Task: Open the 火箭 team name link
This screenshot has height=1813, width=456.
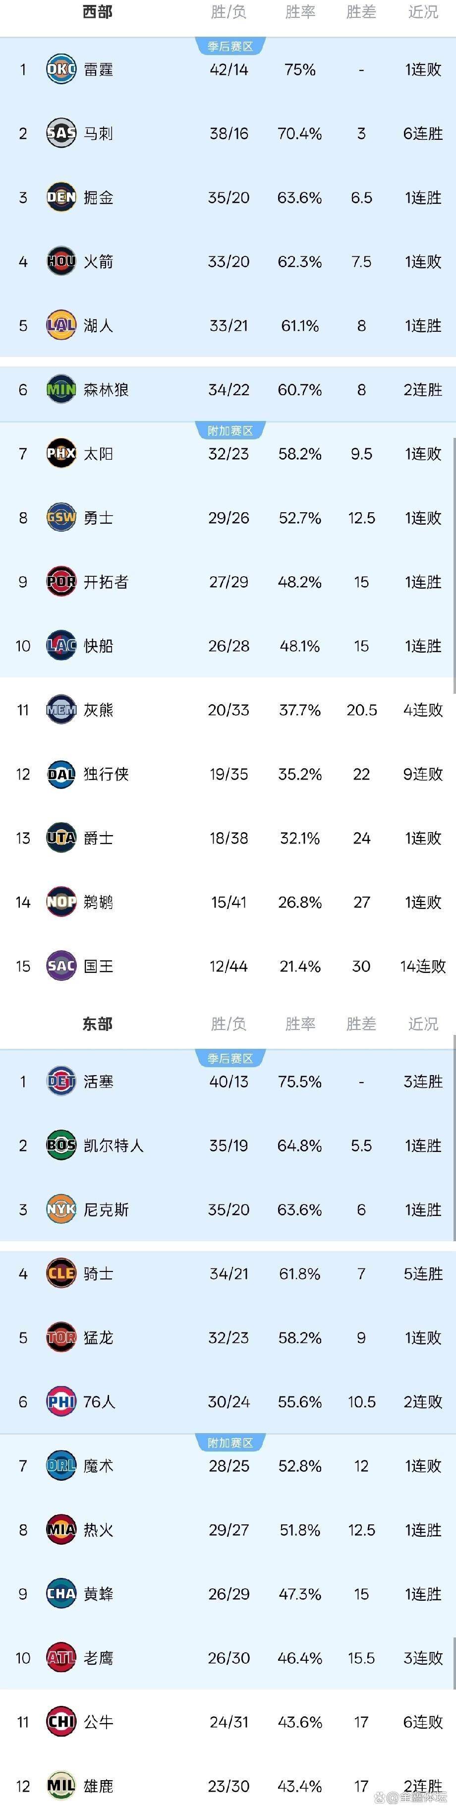Action: point(99,262)
